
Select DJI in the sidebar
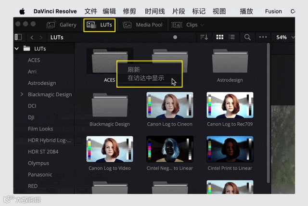click(31, 117)
